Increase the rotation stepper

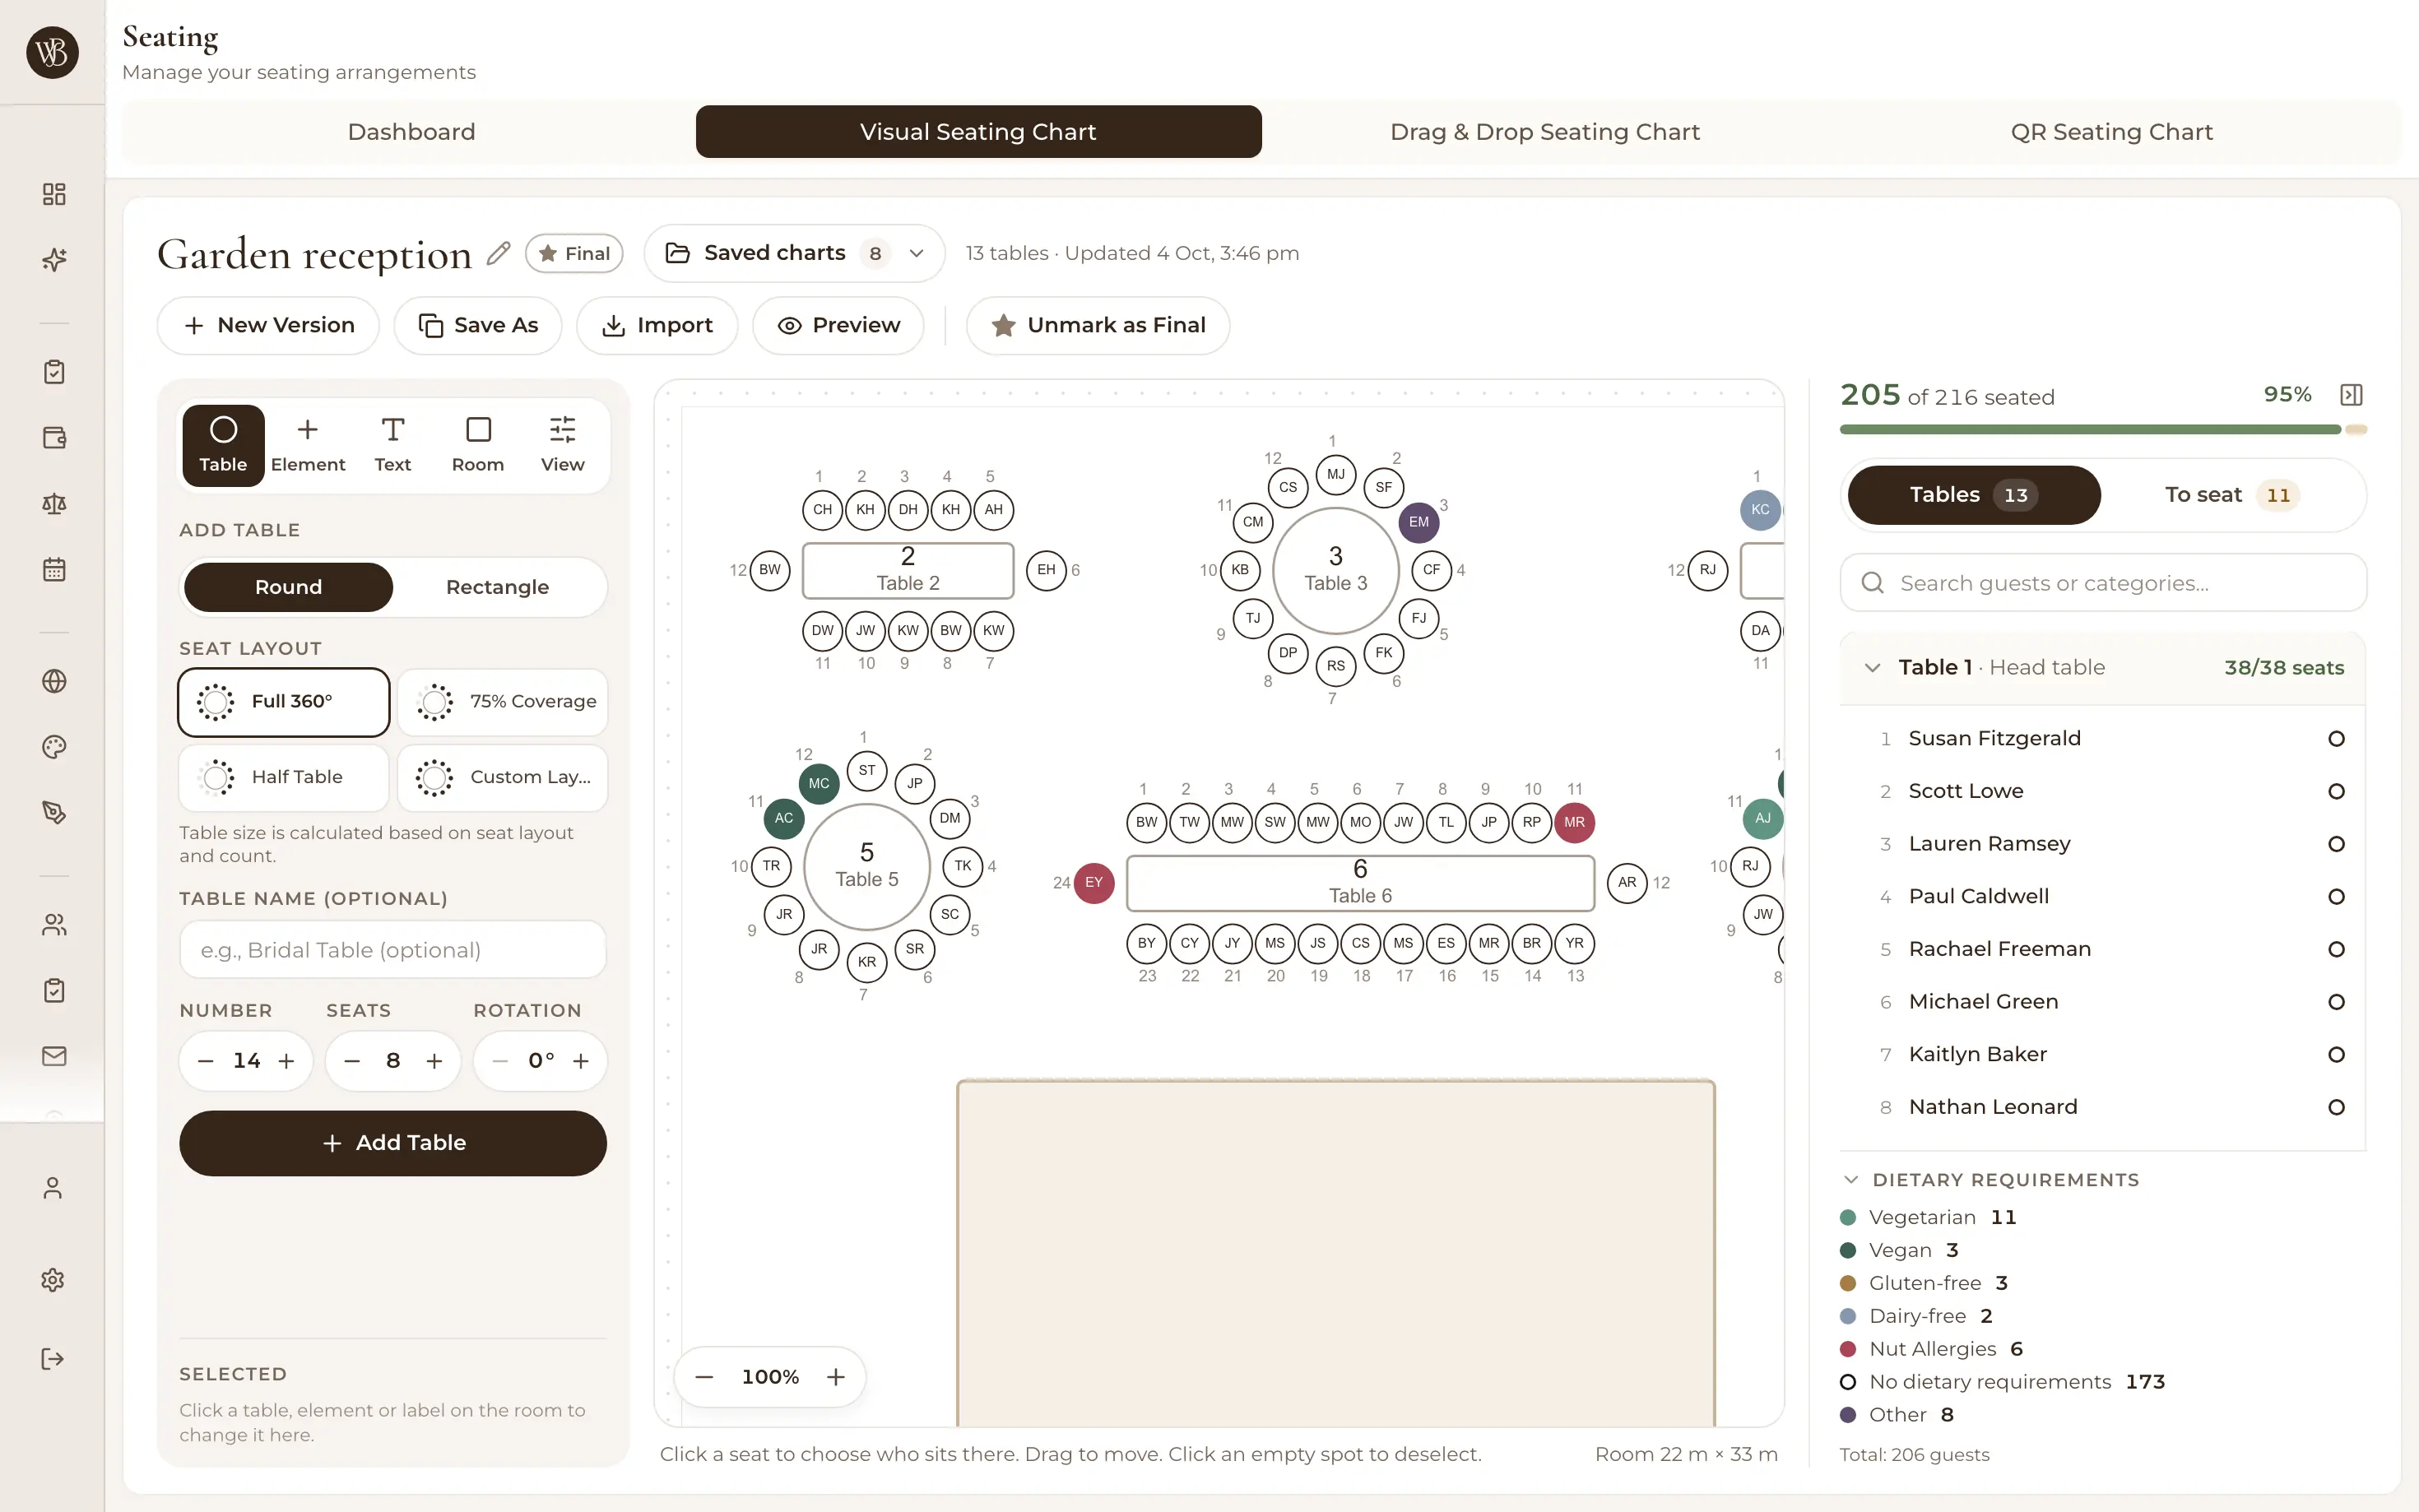[x=581, y=1061]
